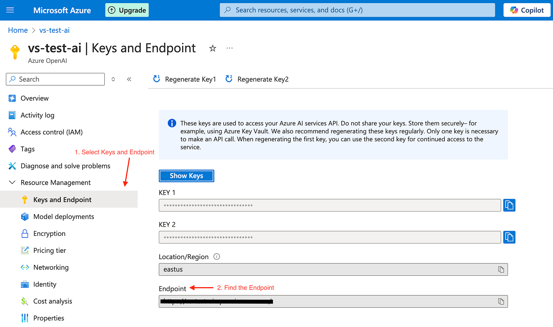Click the Networking arrows icon
Viewport: 553px width, 327px height.
point(25,267)
